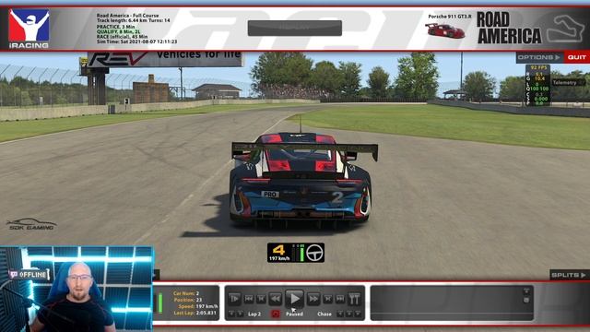Image resolution: width=590 pixels, height=332 pixels.
Task: Open the Options menu
Action: click(x=539, y=57)
